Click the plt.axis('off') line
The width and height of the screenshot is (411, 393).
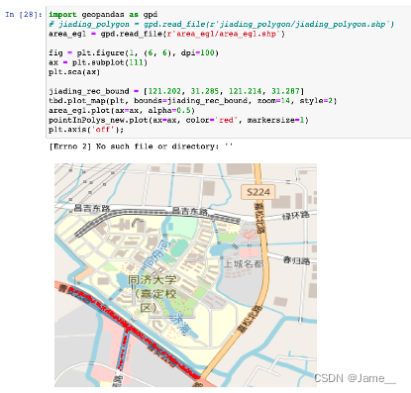[86, 130]
